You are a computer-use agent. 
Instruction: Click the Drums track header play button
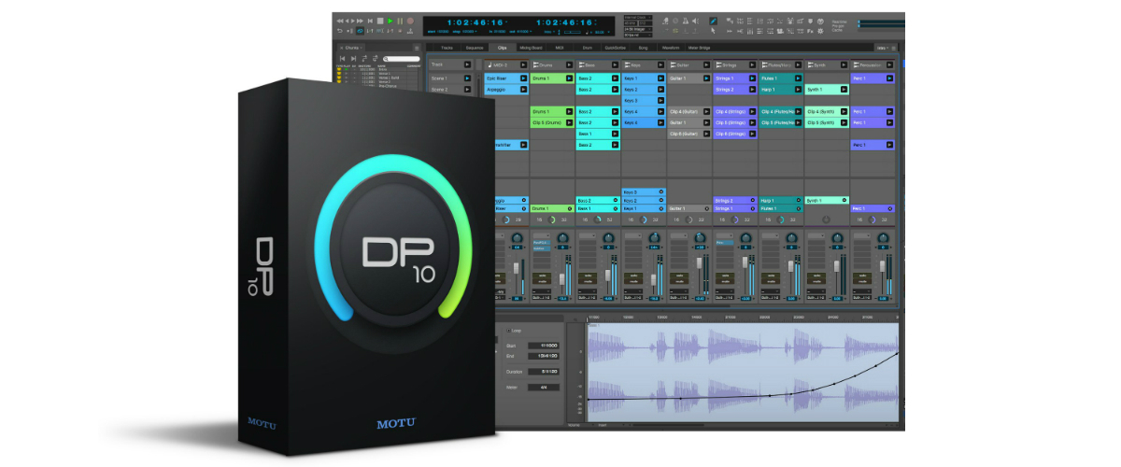570,64
